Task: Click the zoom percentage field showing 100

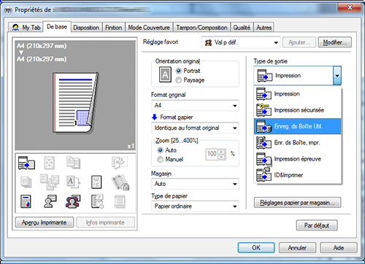Action: click(x=212, y=154)
